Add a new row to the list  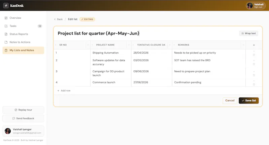[x=64, y=91]
